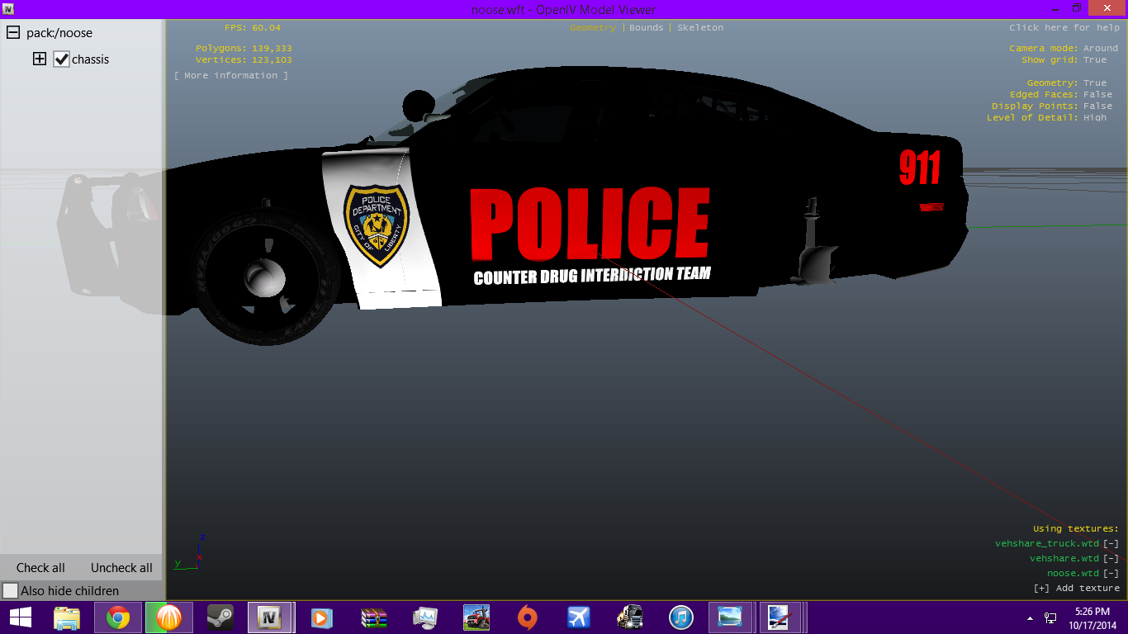Launch Steam from the taskbar
Image resolution: width=1128 pixels, height=634 pixels.
(x=219, y=617)
